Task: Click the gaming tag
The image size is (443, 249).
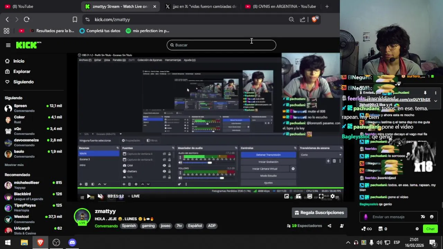Action: [x=148, y=226]
